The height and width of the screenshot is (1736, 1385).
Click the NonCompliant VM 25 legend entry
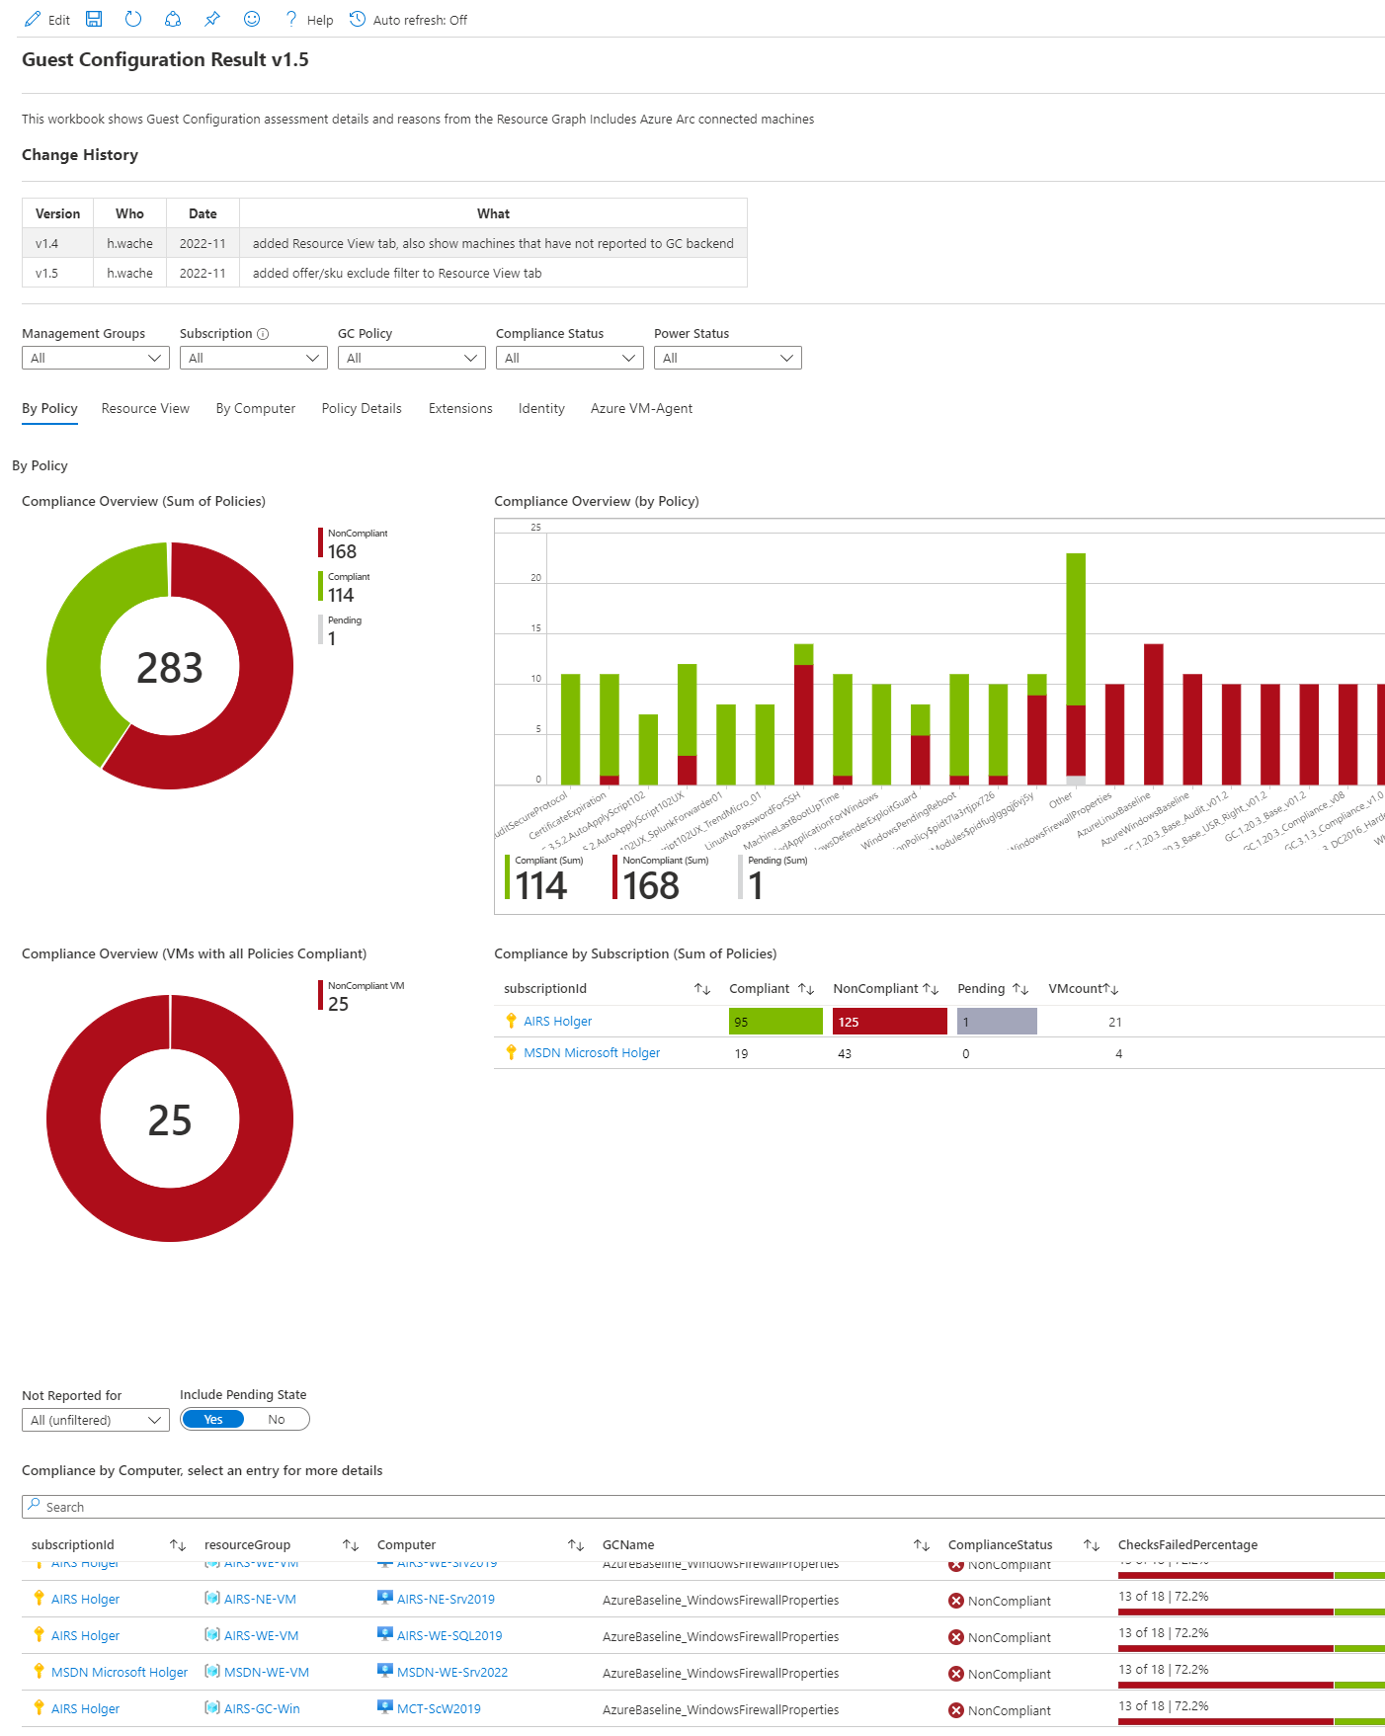pyautogui.click(x=362, y=997)
